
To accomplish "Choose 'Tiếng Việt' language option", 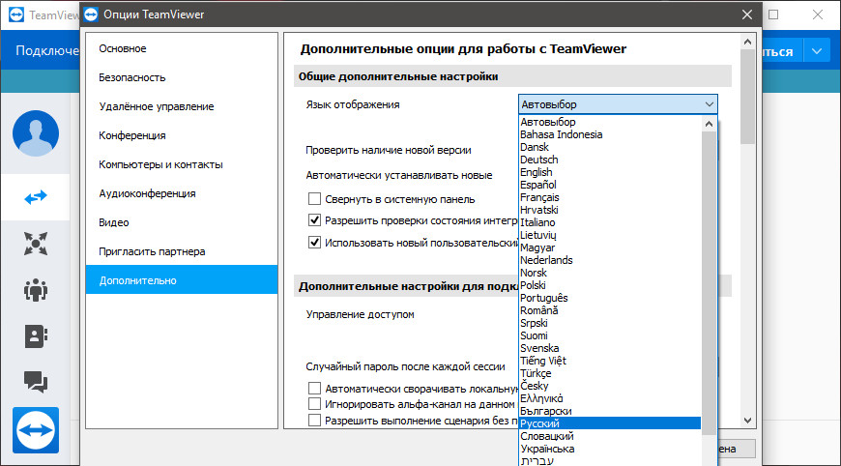I will (610, 361).
